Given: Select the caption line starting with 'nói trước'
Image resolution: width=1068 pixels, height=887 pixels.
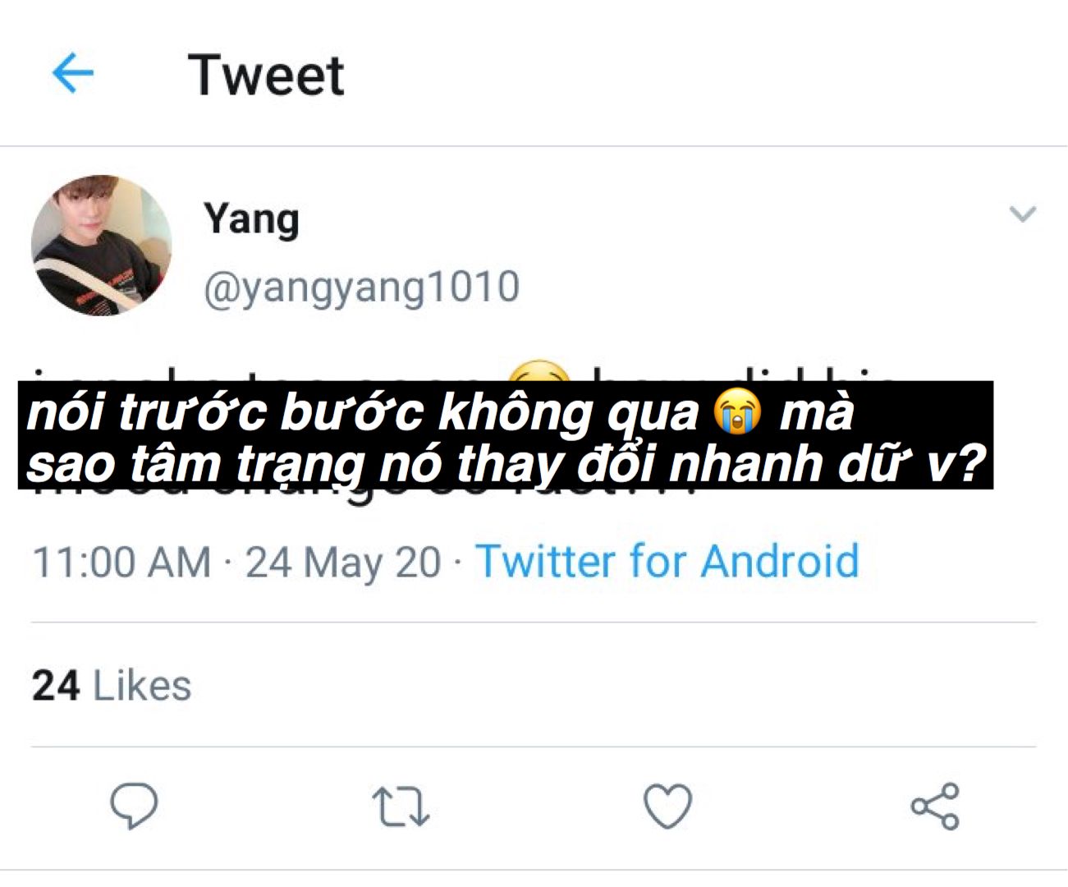Looking at the screenshot, I should point(440,411).
